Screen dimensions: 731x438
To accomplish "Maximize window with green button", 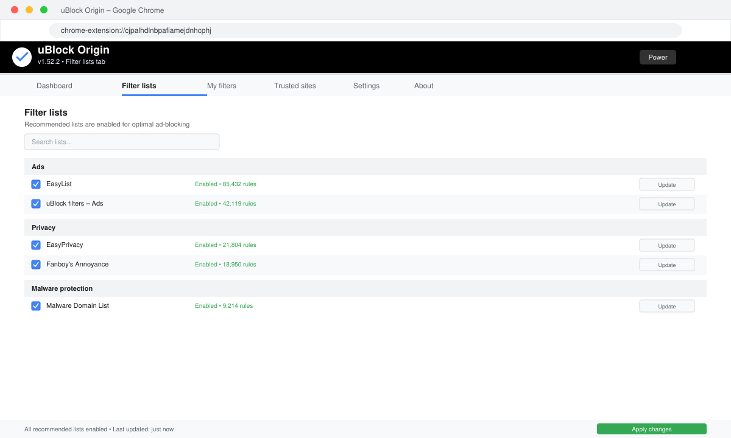I will (x=44, y=10).
